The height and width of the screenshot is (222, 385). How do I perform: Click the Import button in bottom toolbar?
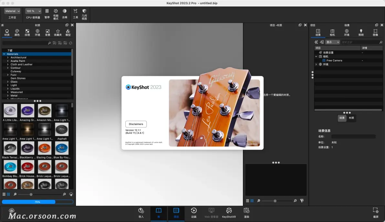[141, 213]
